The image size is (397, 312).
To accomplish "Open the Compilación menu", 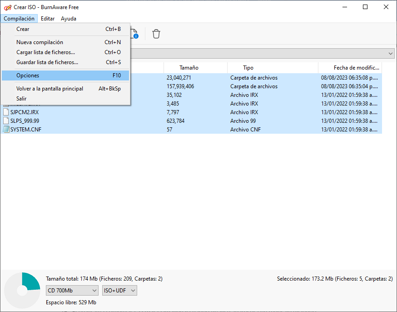I will click(19, 19).
